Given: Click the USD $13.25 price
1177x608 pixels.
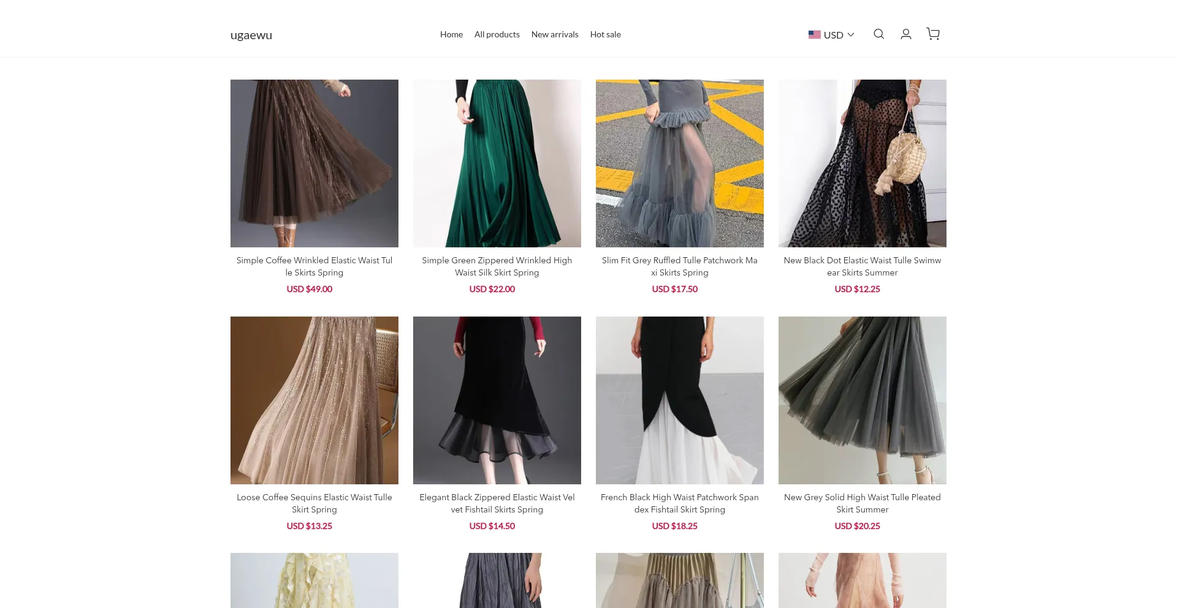Looking at the screenshot, I should tap(310, 526).
